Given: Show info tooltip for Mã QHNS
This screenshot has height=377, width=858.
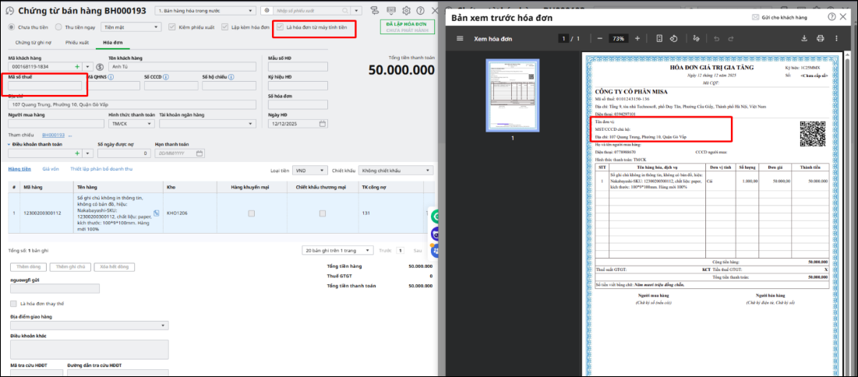Looking at the screenshot, I should pyautogui.click(x=111, y=77).
